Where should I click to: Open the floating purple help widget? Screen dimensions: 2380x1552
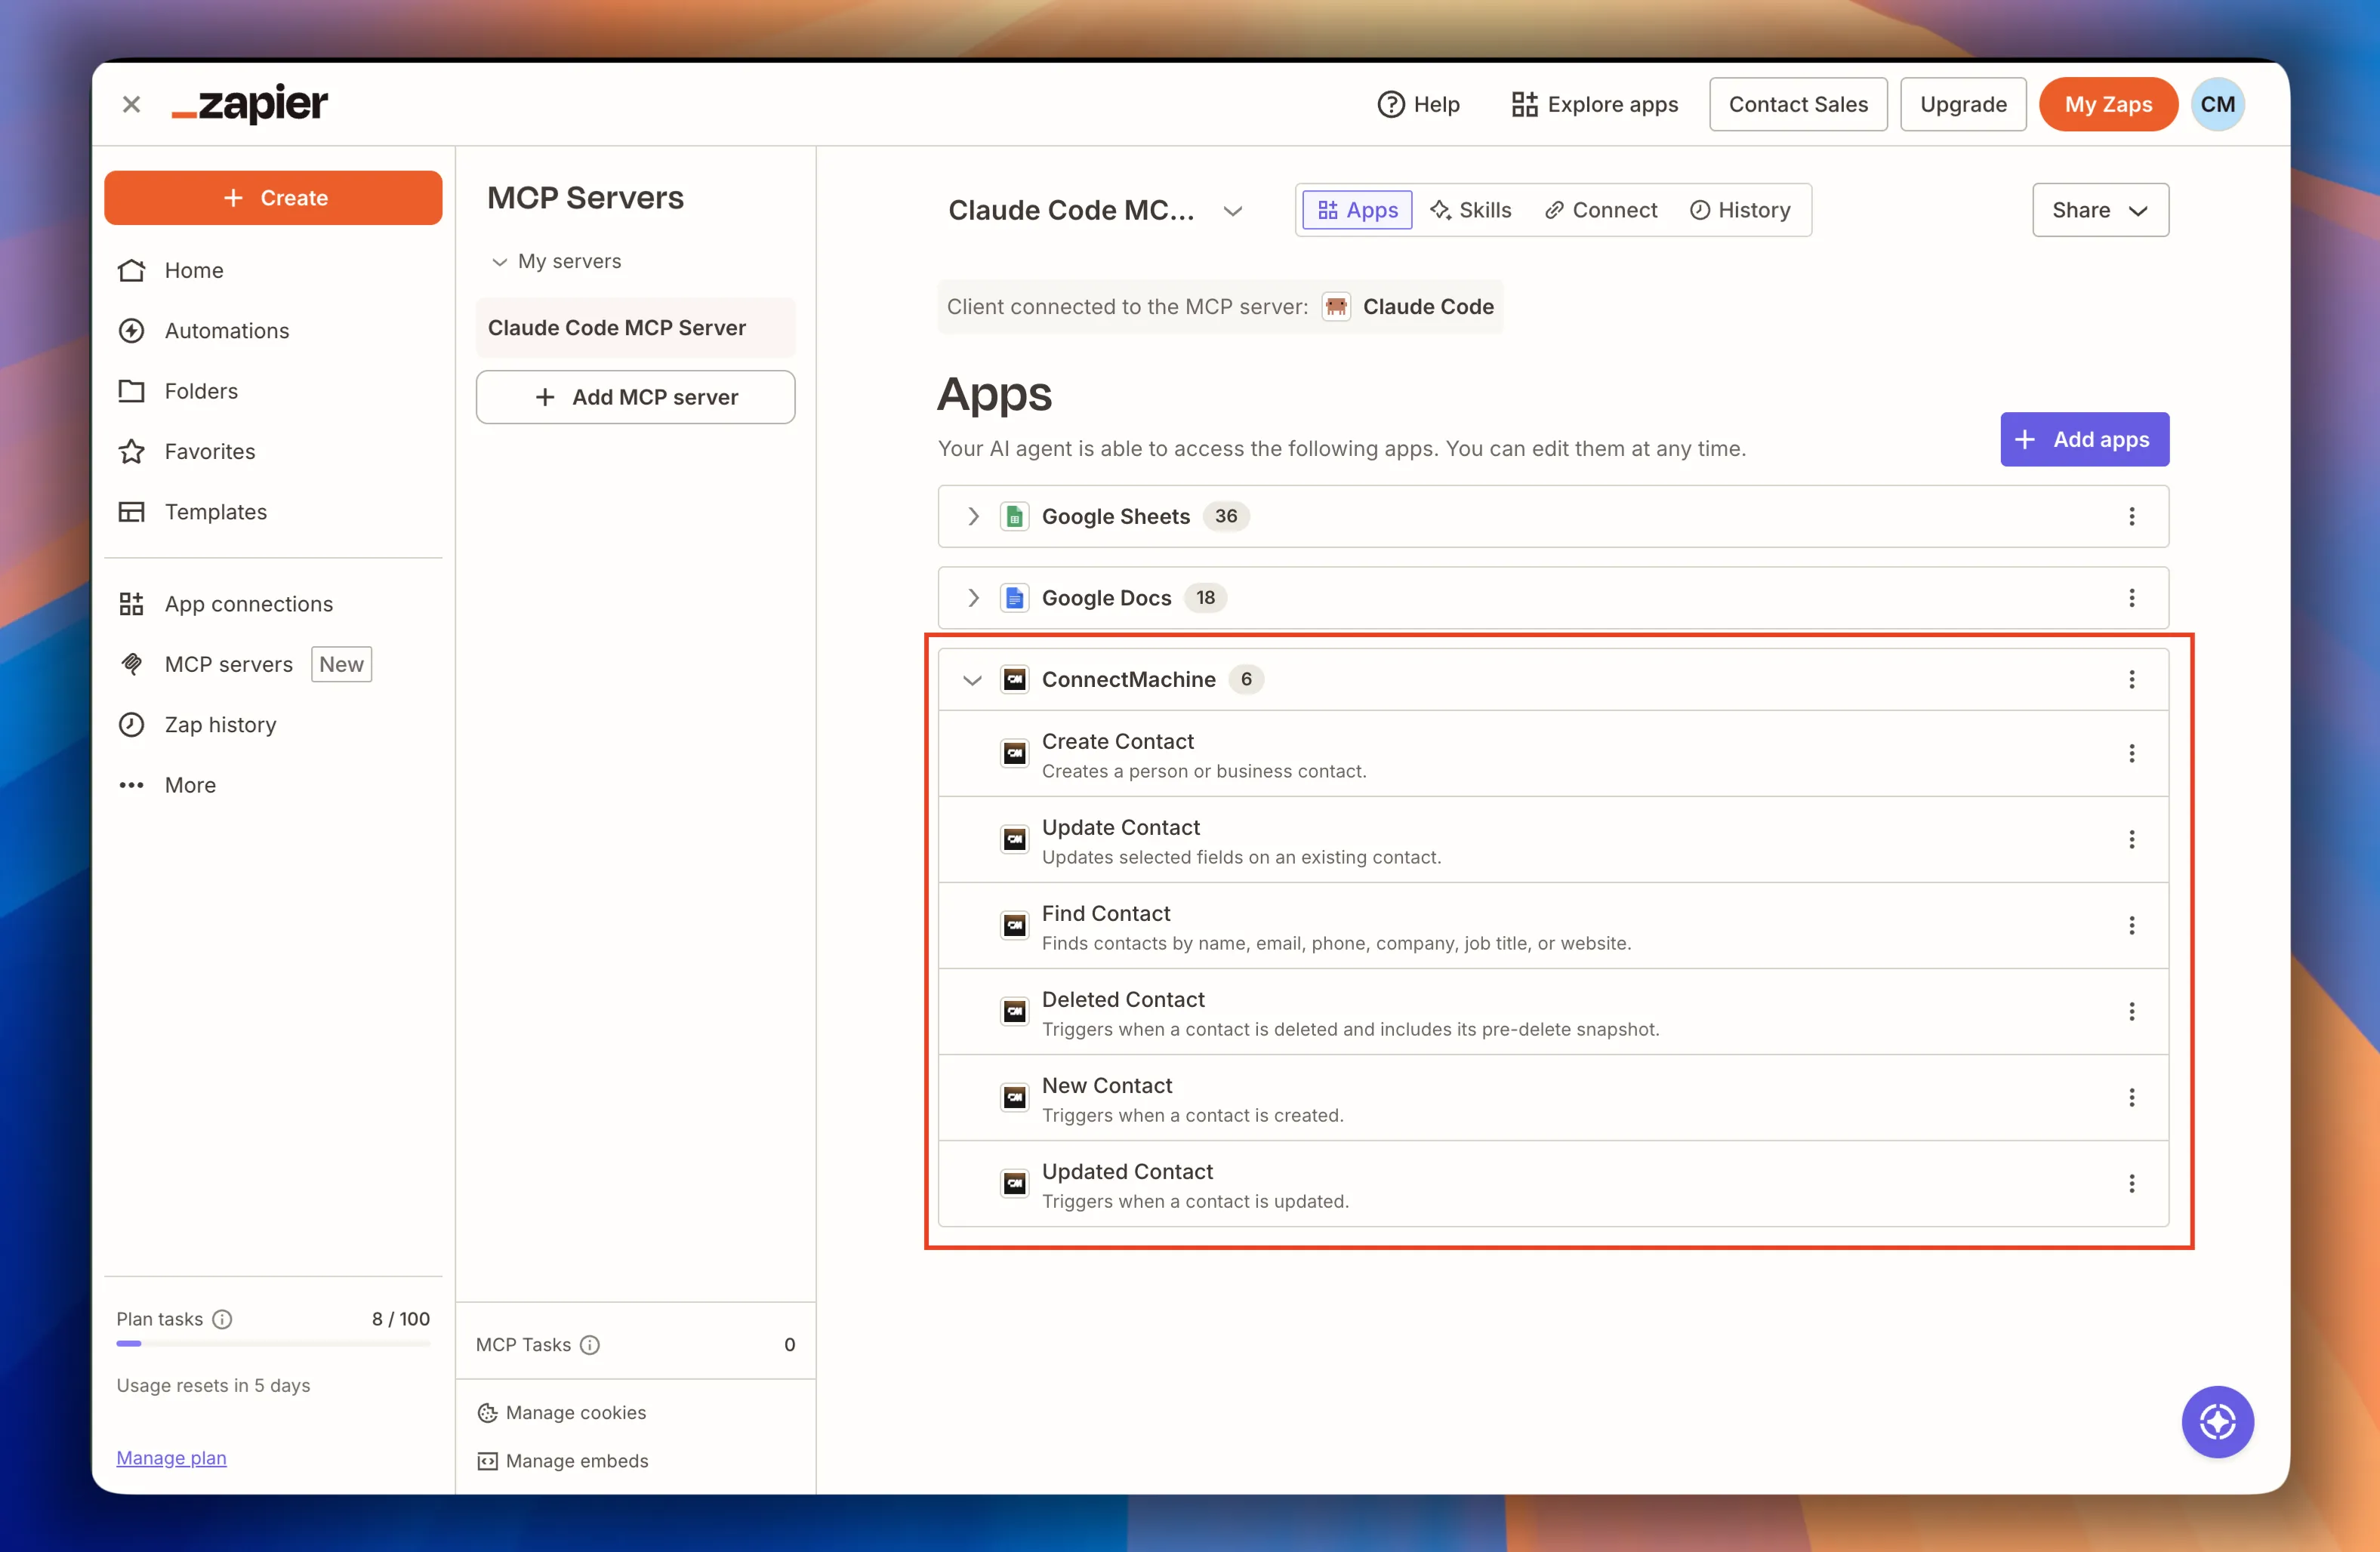(2217, 1421)
